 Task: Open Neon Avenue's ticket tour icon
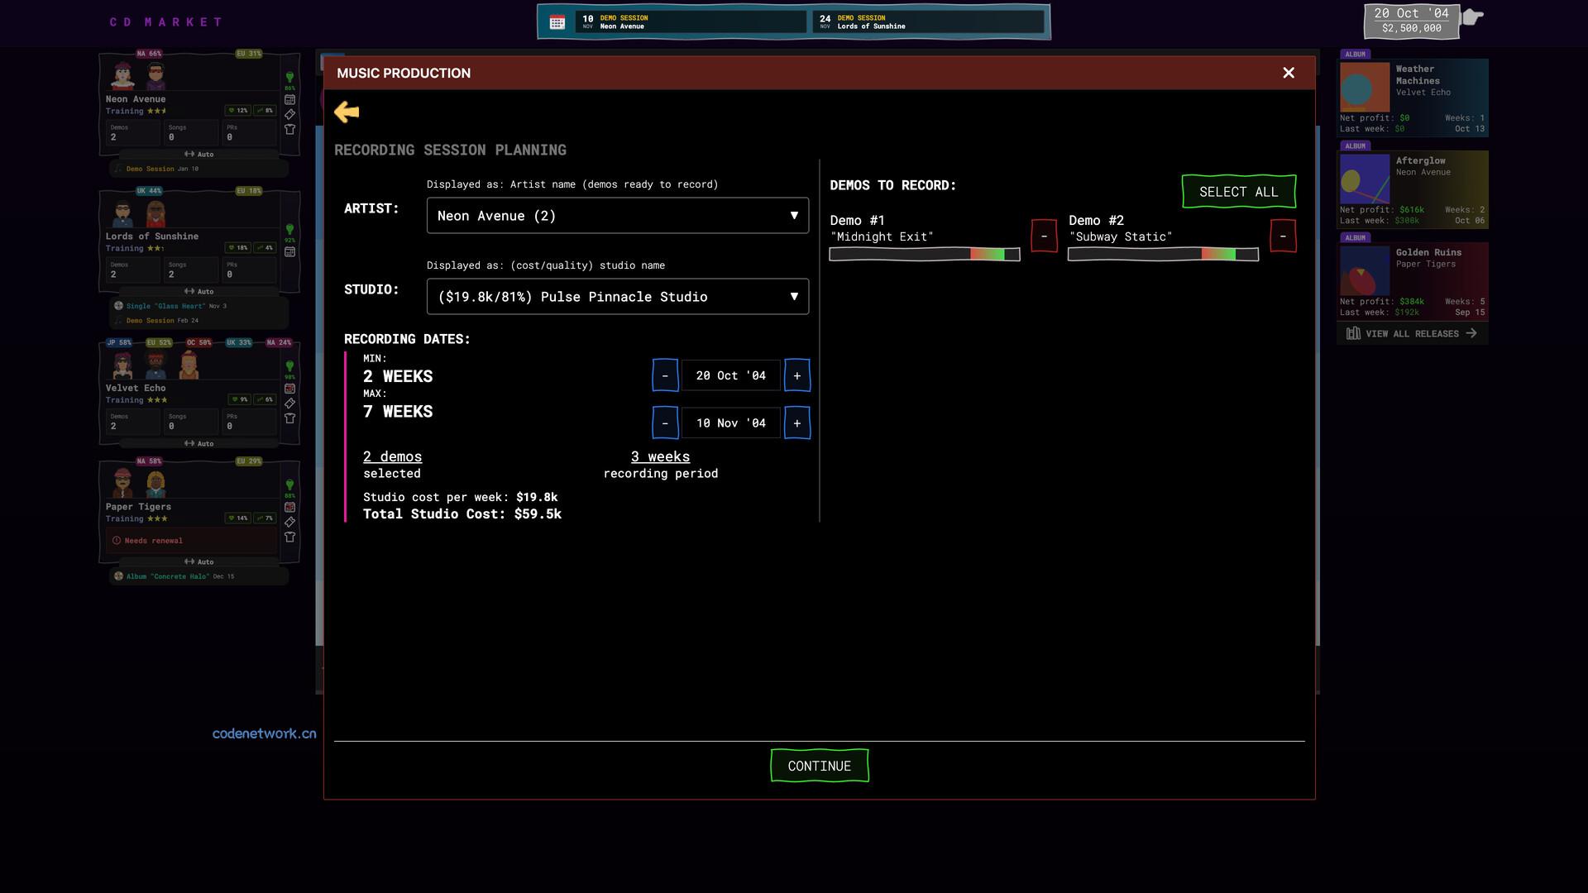pyautogui.click(x=289, y=114)
